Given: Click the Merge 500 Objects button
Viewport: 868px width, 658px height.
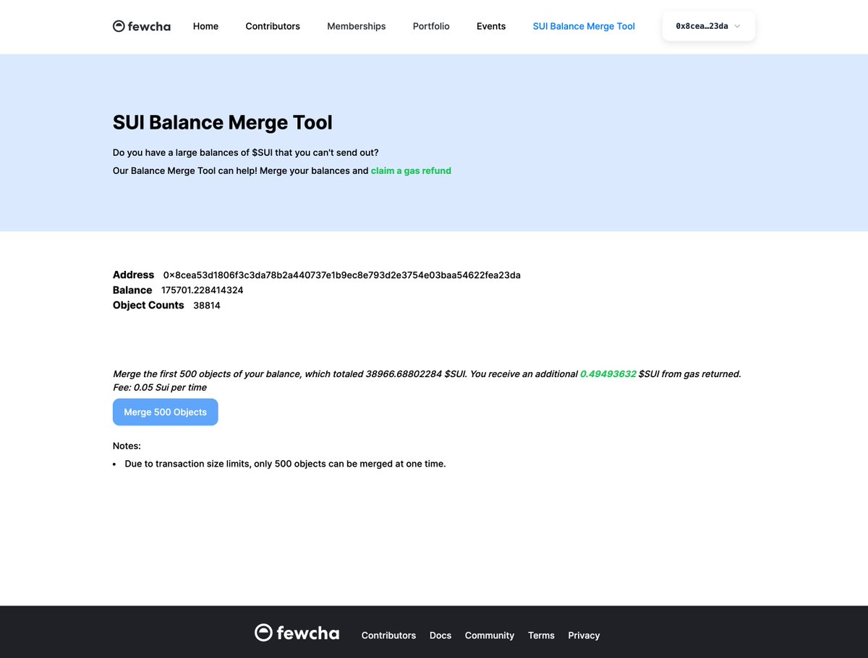Looking at the screenshot, I should (166, 412).
